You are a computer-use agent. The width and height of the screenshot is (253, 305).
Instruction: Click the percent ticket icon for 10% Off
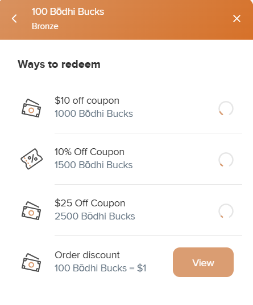tap(31, 159)
